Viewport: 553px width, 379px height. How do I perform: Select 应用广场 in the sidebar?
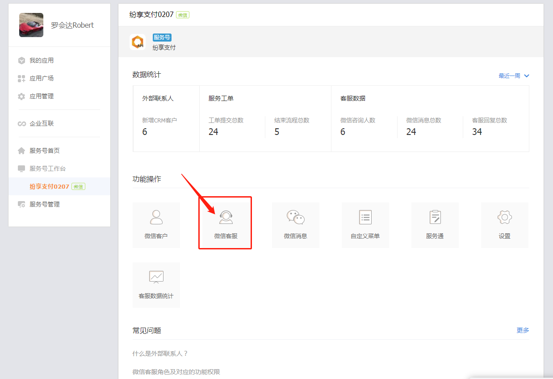[x=42, y=78]
